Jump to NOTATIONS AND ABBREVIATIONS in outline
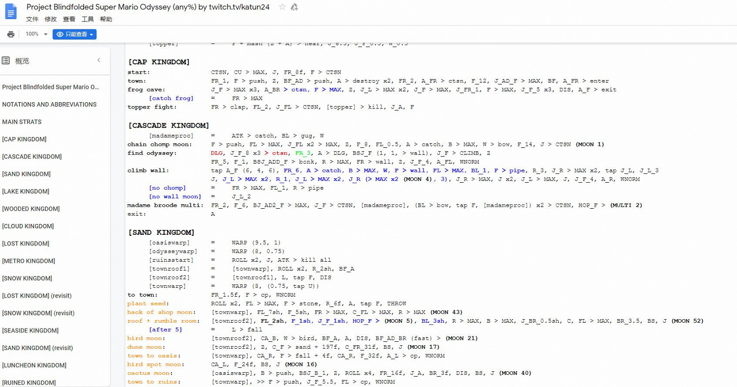Screen dimensions: 737x387 pos(49,104)
